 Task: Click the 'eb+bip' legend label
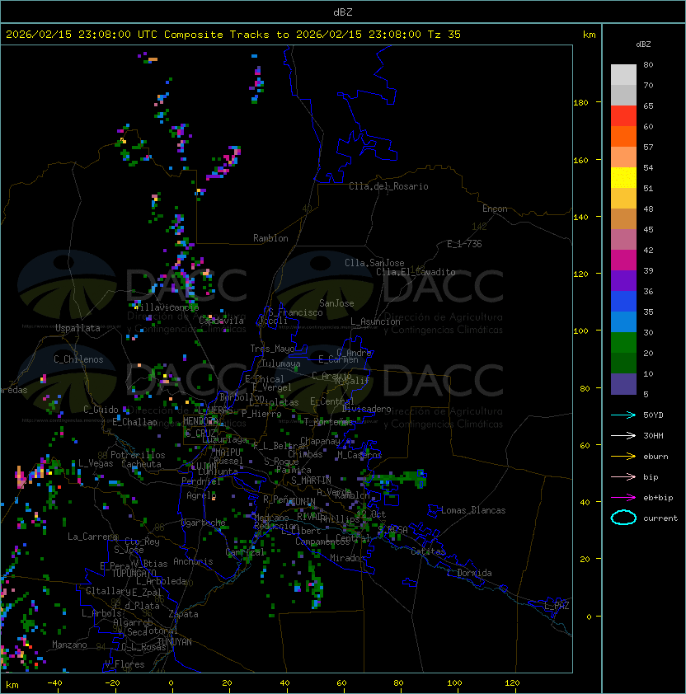coord(658,498)
